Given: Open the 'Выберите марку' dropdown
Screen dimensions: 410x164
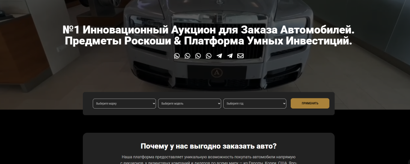Looking at the screenshot, I should coord(121,103).
